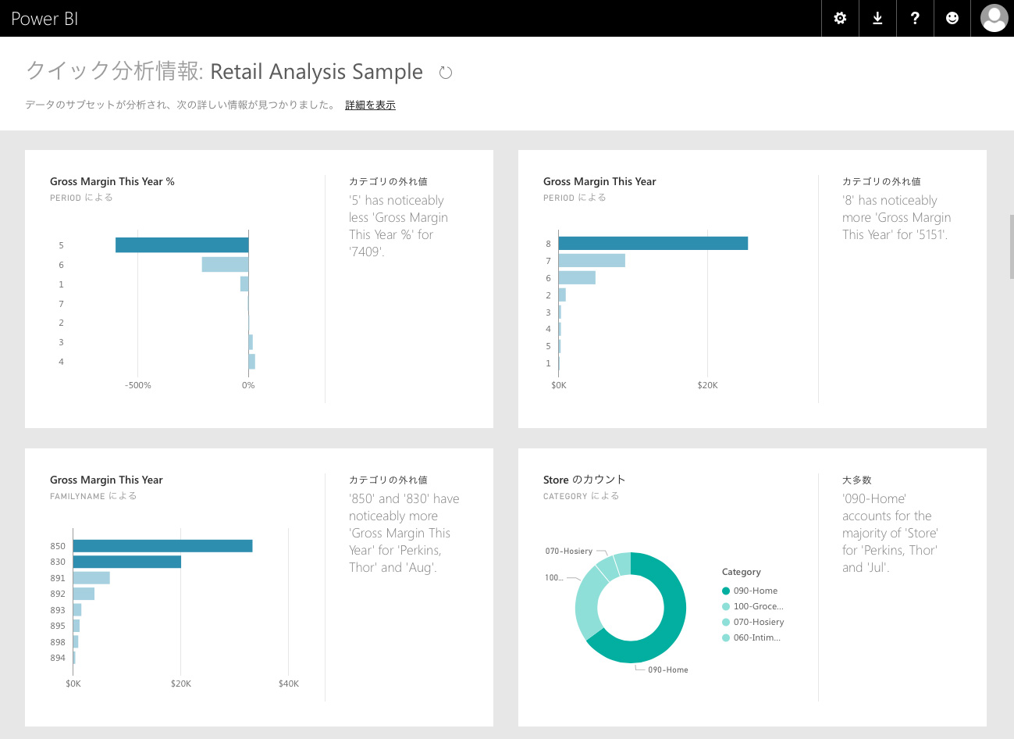1014x739 pixels.
Task: Open the user account avatar
Action: click(994, 18)
